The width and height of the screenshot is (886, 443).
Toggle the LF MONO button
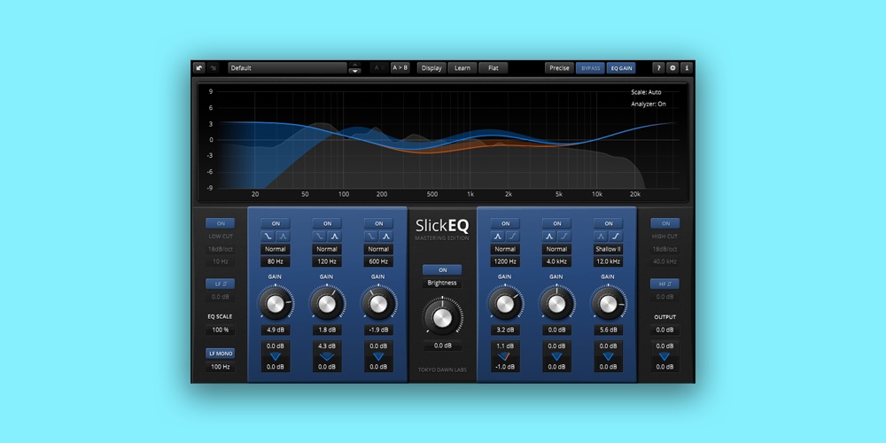point(220,353)
